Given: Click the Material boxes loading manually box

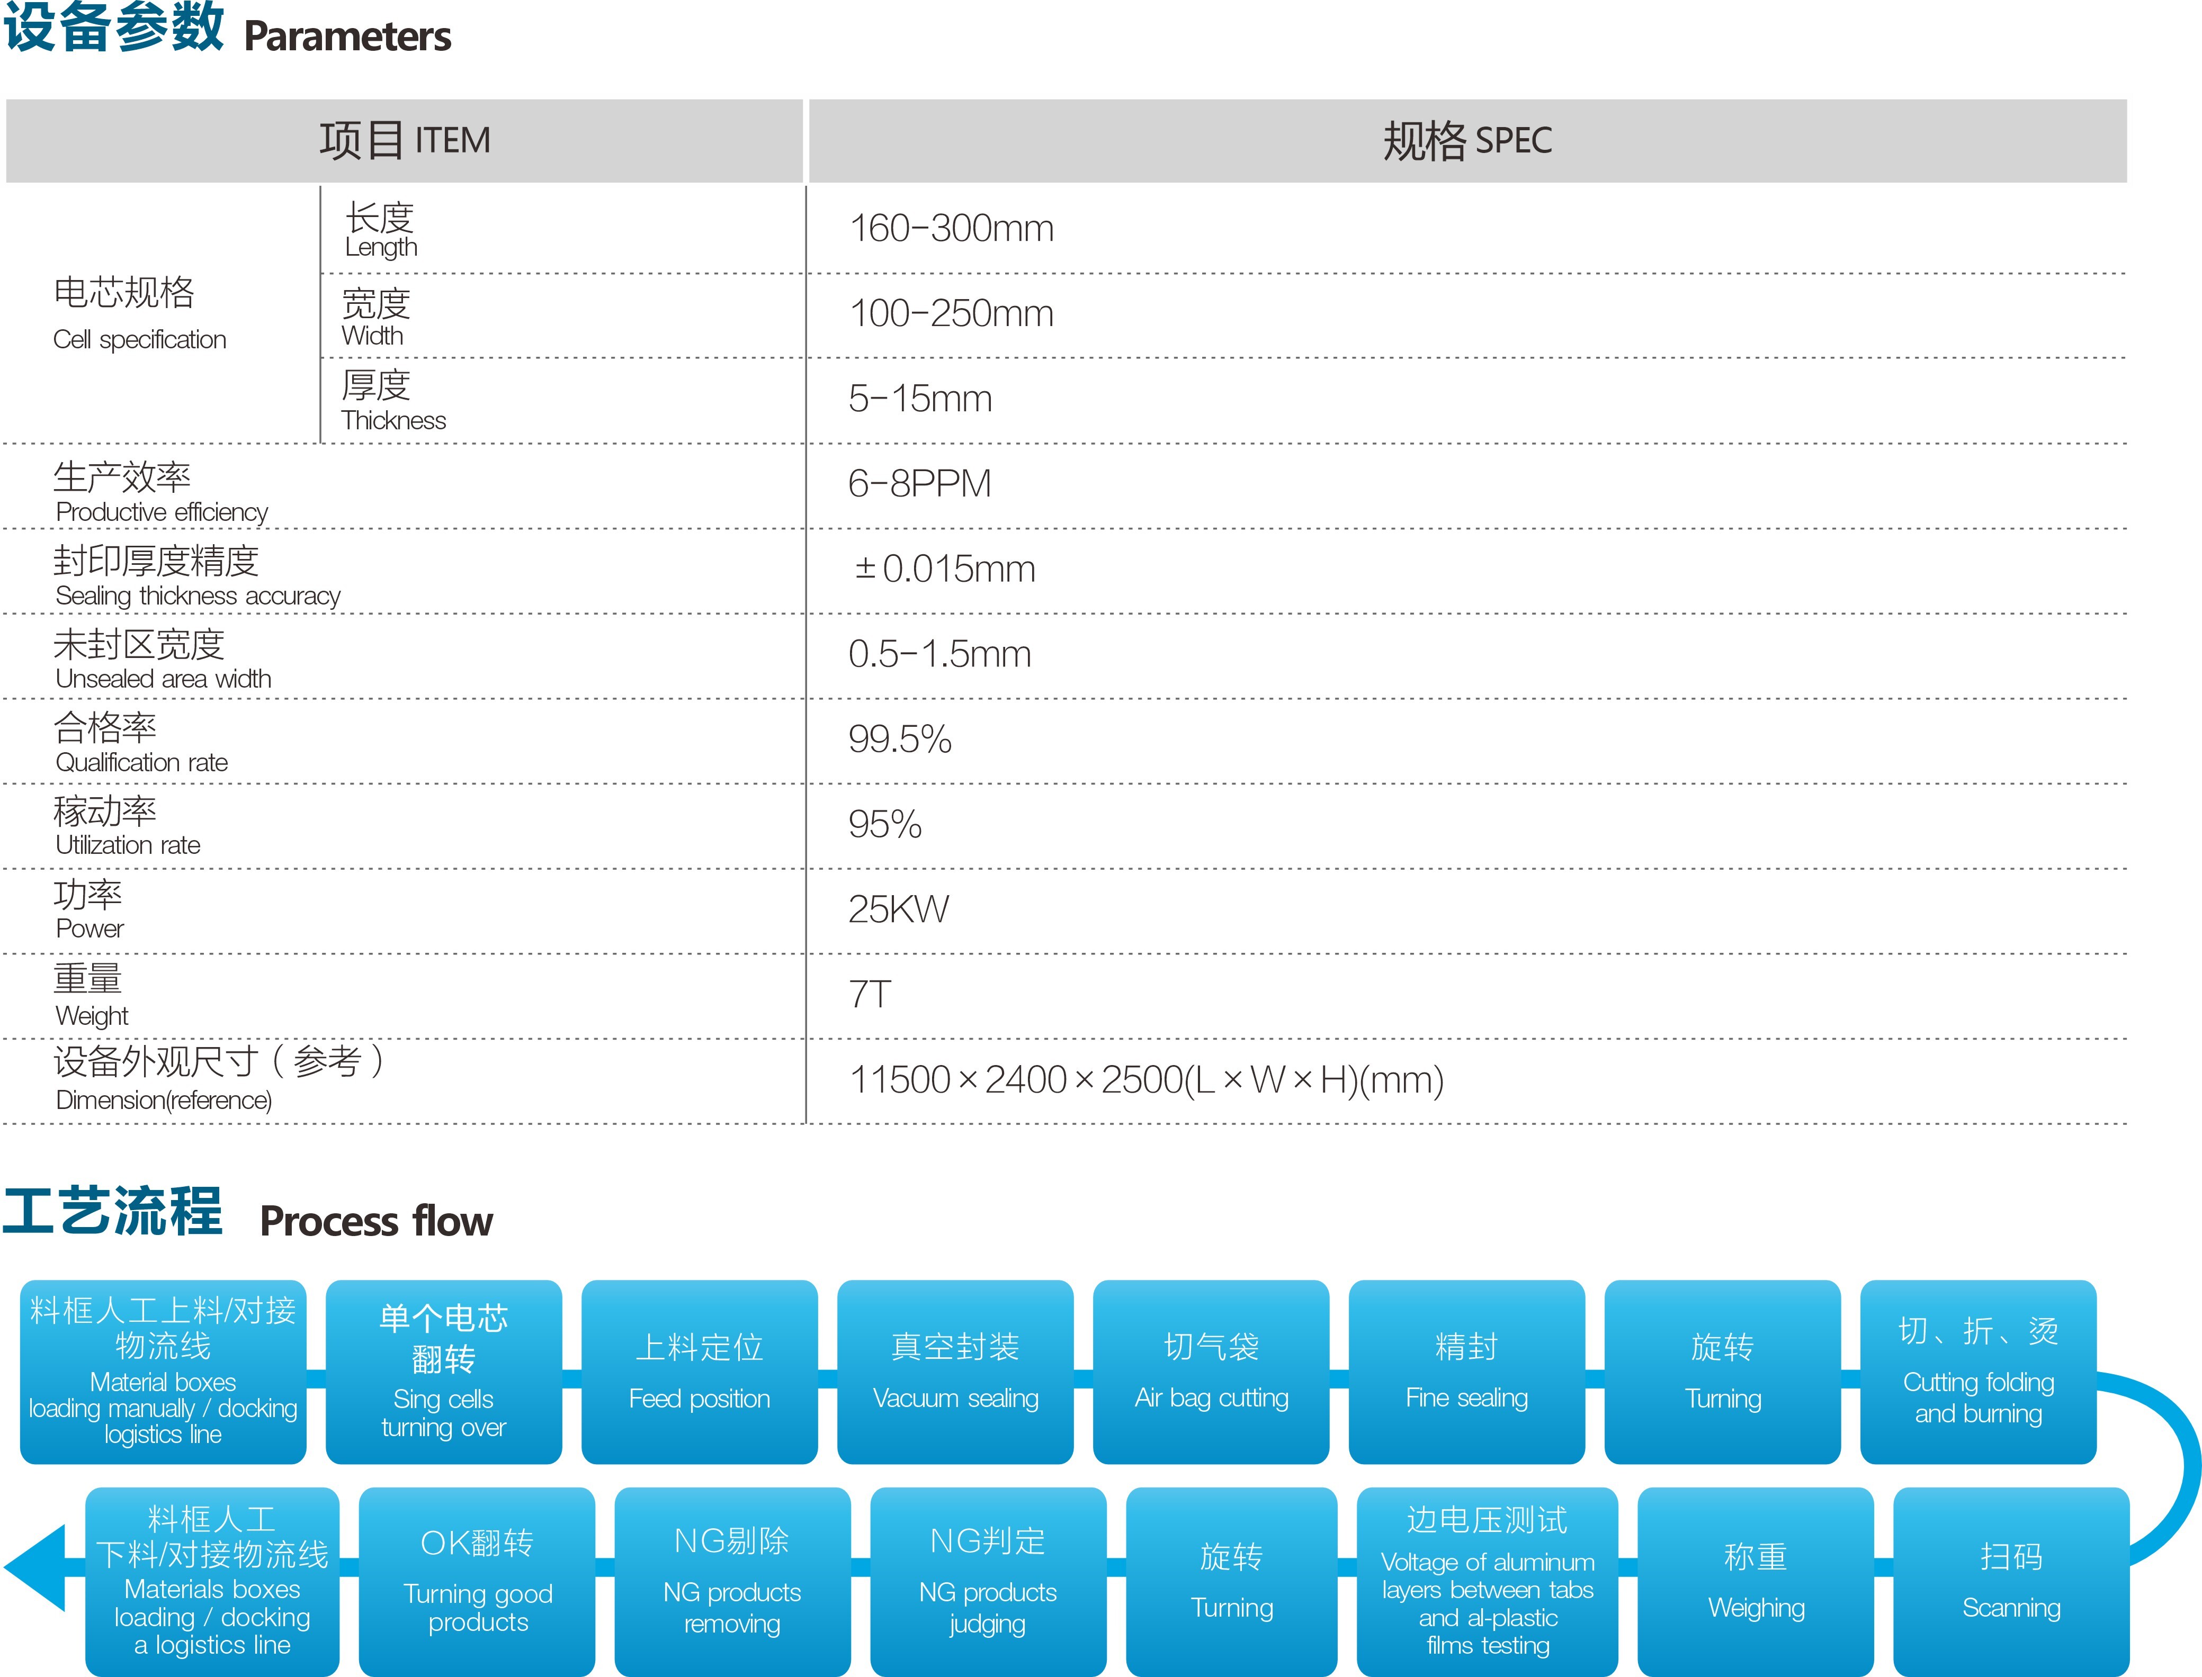Looking at the screenshot, I should coord(163,1372).
